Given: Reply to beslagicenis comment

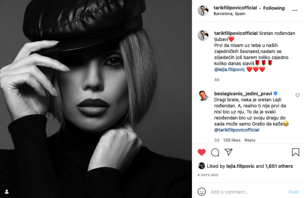Looking at the screenshot, I should point(250,140).
